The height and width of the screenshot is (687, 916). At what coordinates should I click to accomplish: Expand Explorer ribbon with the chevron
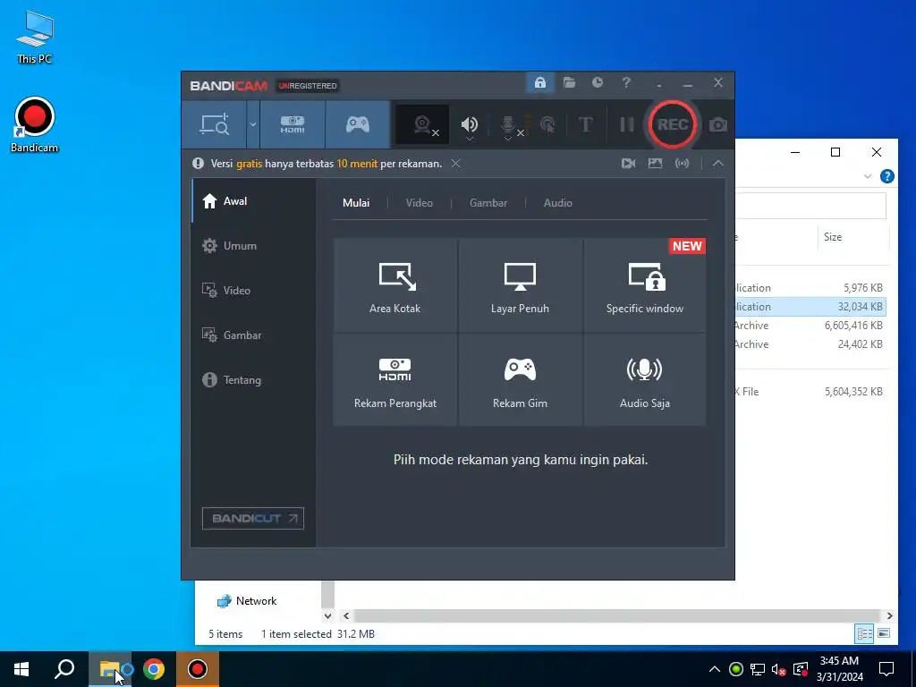(868, 176)
